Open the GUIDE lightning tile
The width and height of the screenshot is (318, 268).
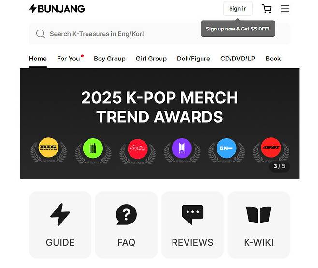tap(60, 225)
